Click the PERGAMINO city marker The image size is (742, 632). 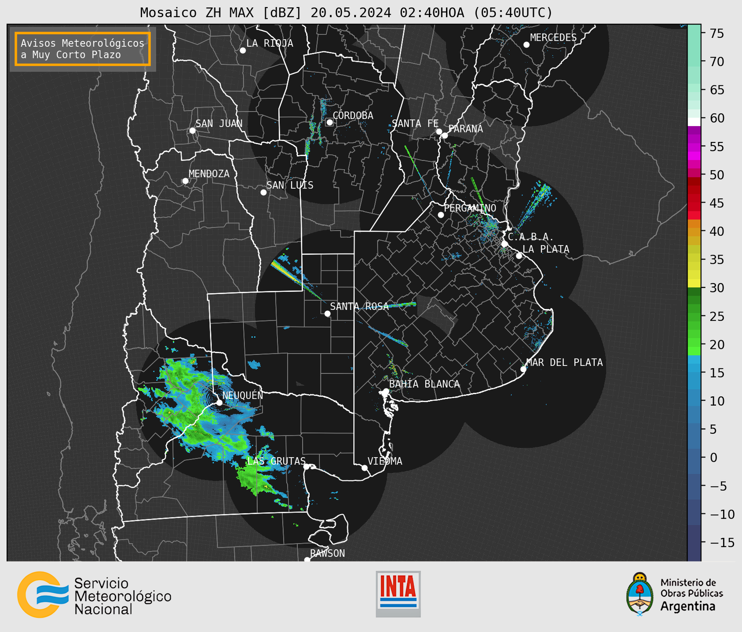441,215
